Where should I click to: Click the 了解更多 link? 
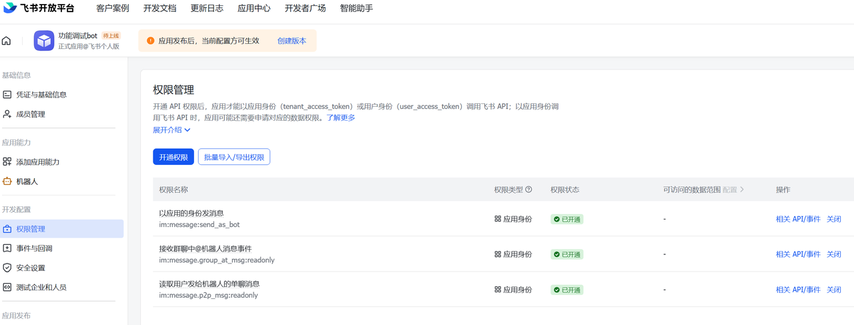coord(340,117)
